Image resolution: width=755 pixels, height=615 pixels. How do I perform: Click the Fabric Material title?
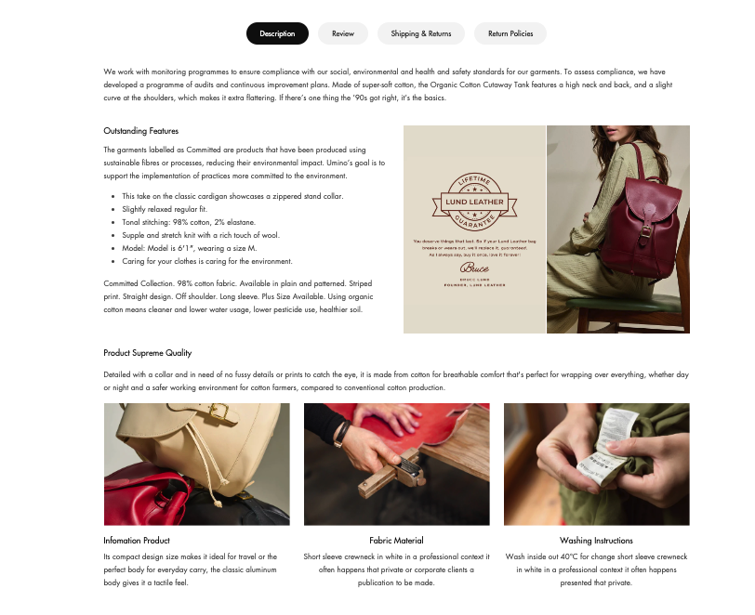click(x=396, y=541)
